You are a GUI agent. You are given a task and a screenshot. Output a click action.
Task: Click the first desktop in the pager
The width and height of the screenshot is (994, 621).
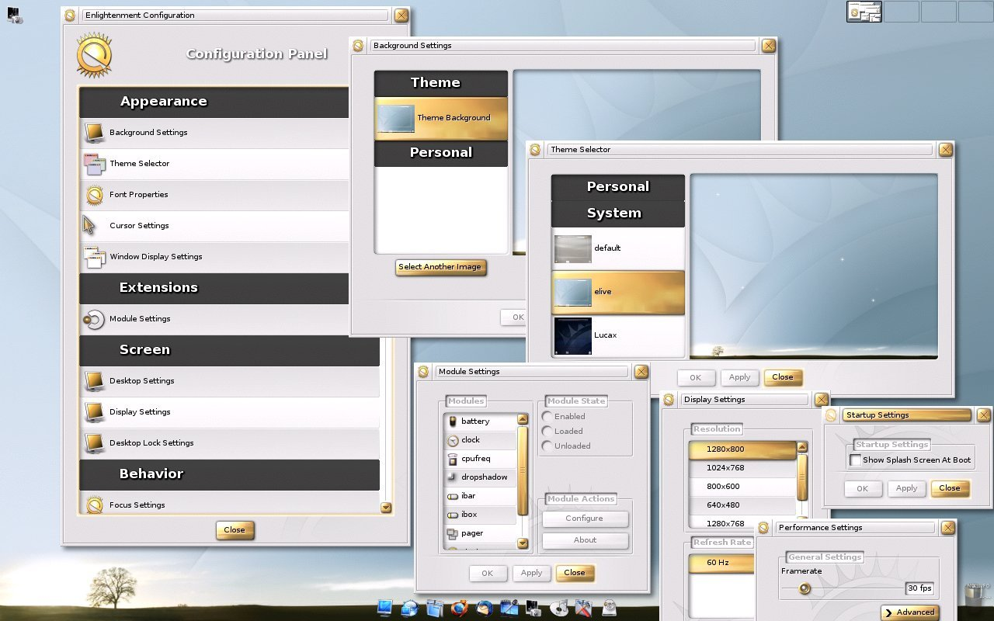(864, 12)
